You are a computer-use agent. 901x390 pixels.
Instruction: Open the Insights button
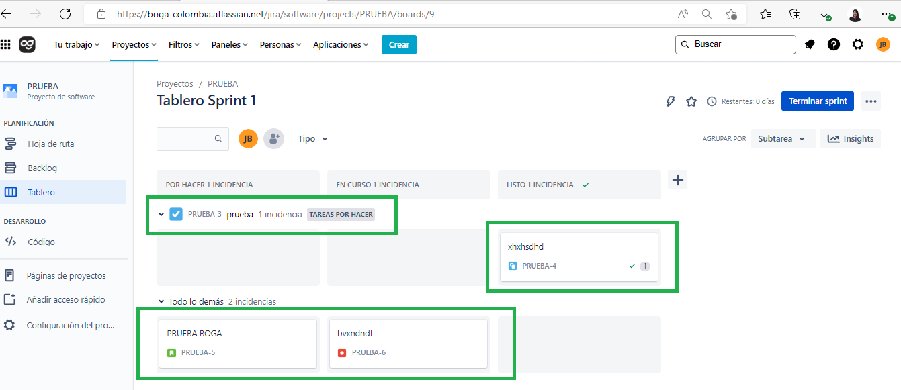click(851, 139)
